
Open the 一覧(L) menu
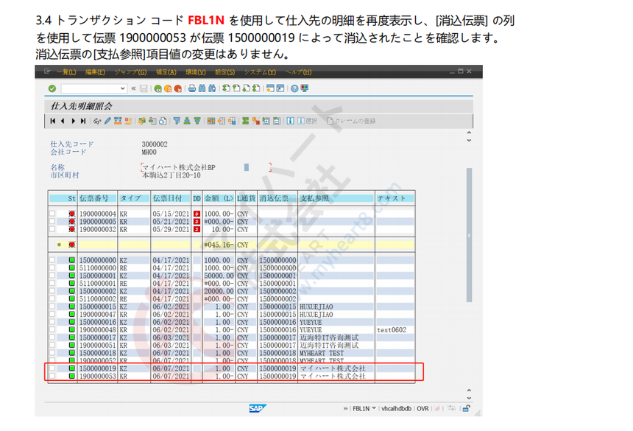(66, 72)
